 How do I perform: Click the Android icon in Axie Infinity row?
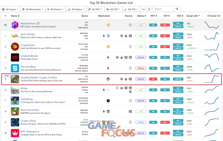click(x=122, y=36)
